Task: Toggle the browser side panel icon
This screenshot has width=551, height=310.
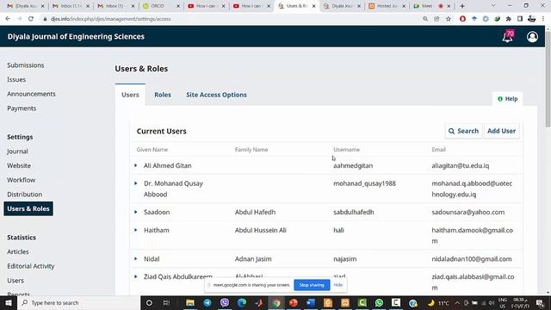Action: tap(520, 19)
